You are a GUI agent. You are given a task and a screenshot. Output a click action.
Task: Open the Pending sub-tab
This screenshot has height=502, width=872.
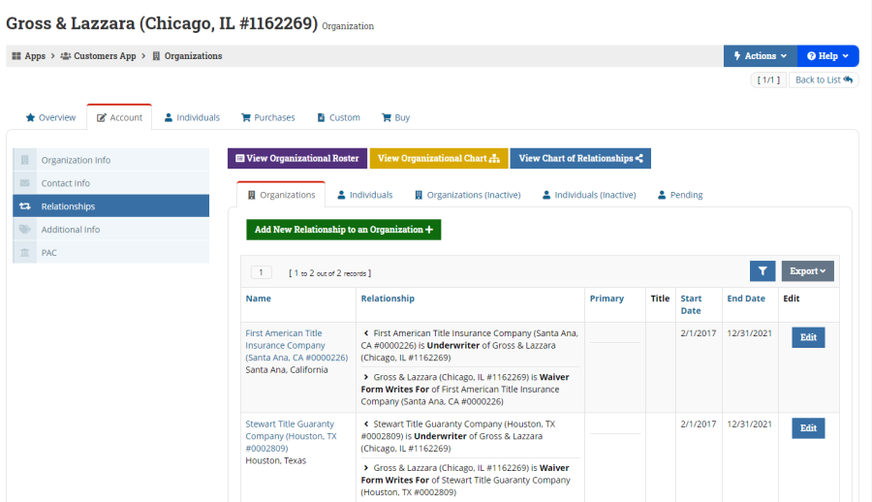click(x=680, y=195)
